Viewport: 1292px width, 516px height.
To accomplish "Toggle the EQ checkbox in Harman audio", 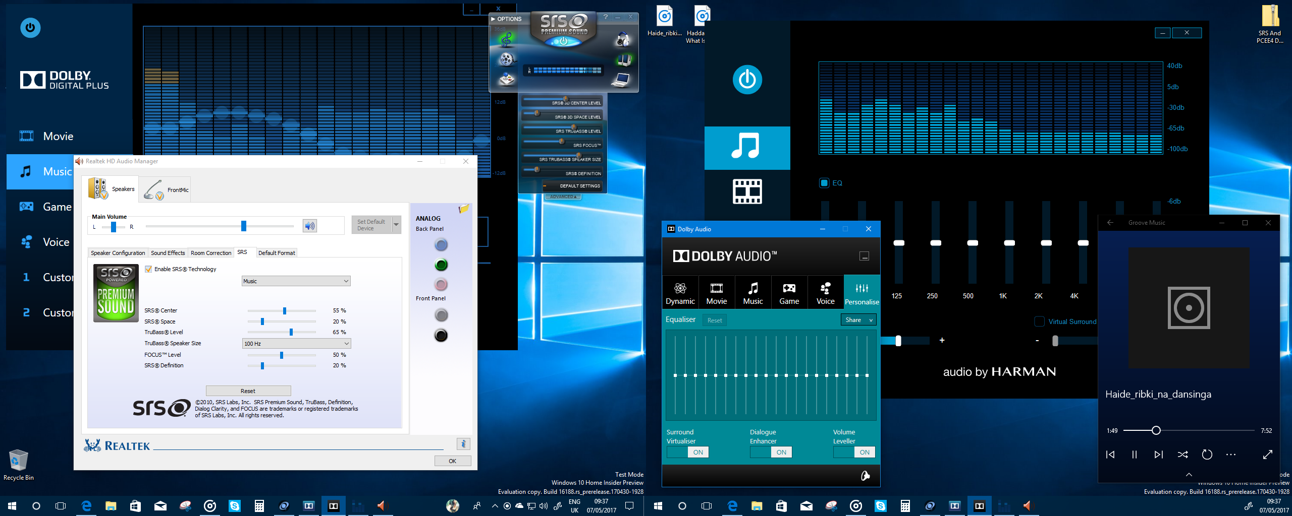I will click(824, 183).
